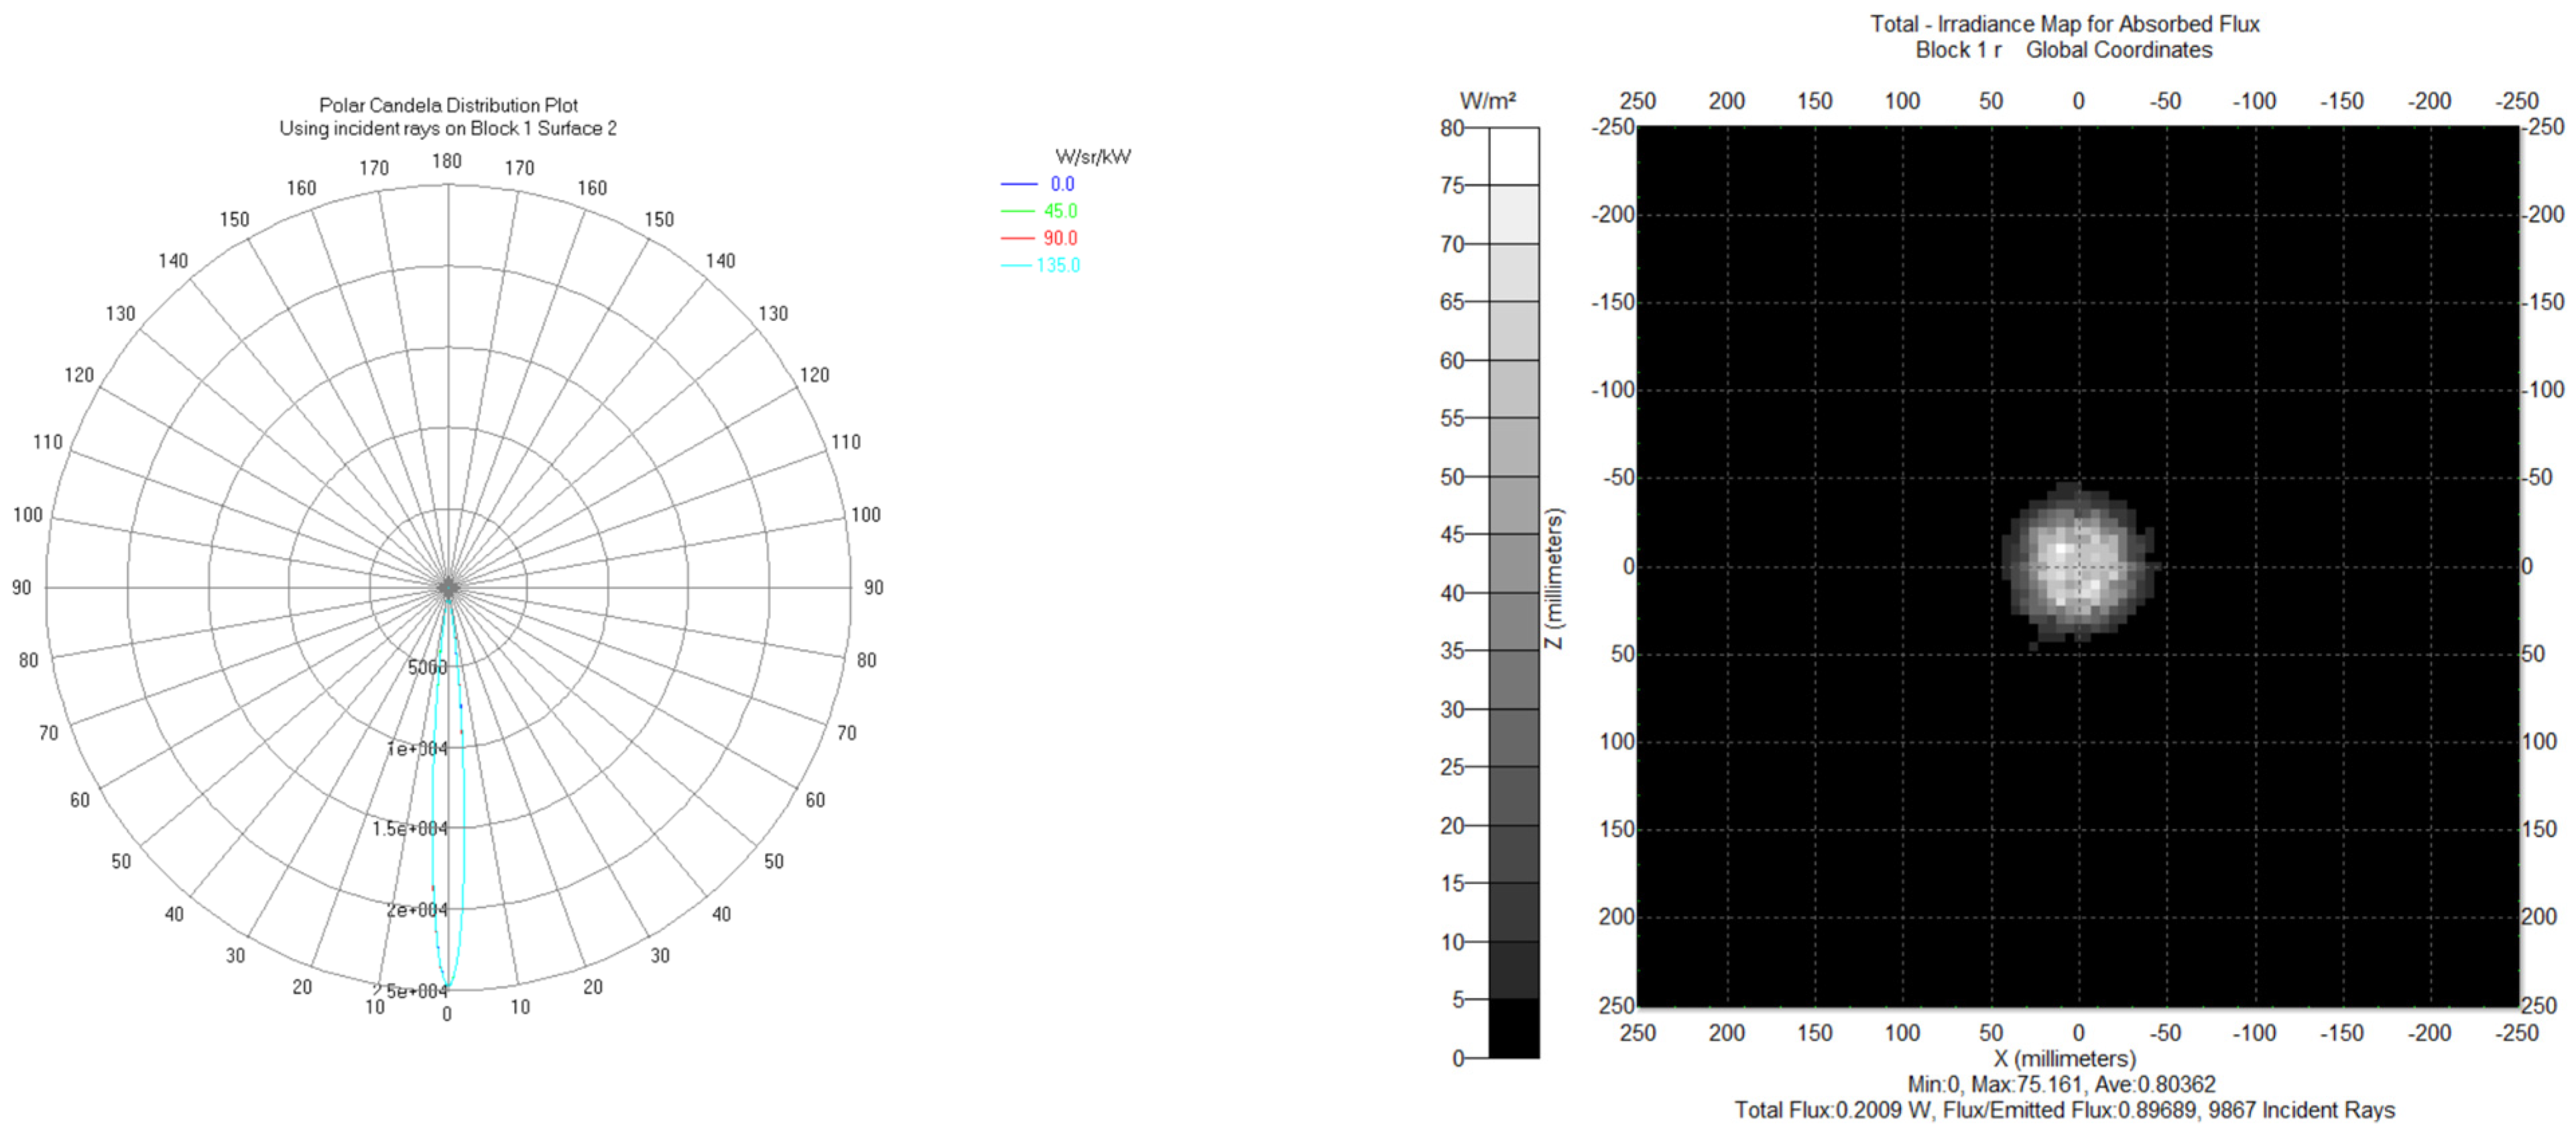Click the 5000 radial label on polar plot
Image resolution: width=2576 pixels, height=1136 pixels.
pyautogui.click(x=427, y=667)
